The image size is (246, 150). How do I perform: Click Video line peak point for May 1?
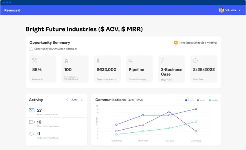click(x=170, y=112)
